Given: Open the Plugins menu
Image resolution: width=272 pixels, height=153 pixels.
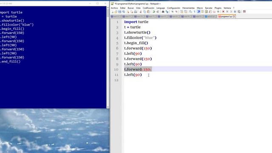Looking at the screenshot, I should pyautogui.click(x=218, y=8).
